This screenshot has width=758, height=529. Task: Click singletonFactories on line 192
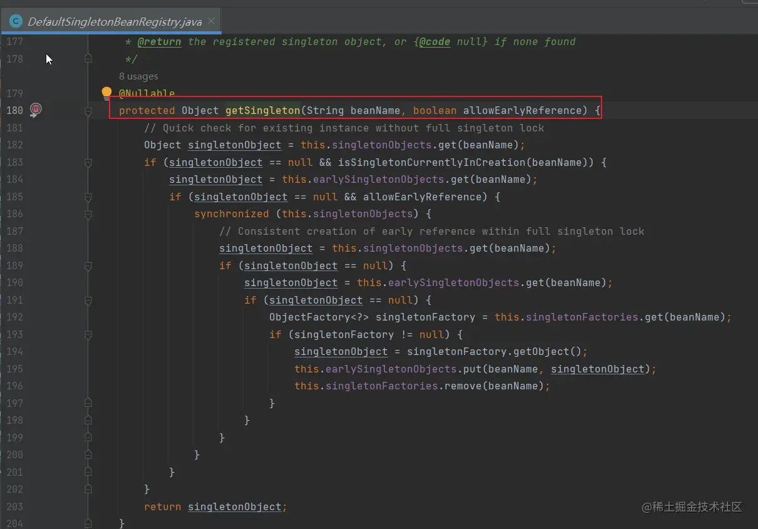click(x=582, y=317)
